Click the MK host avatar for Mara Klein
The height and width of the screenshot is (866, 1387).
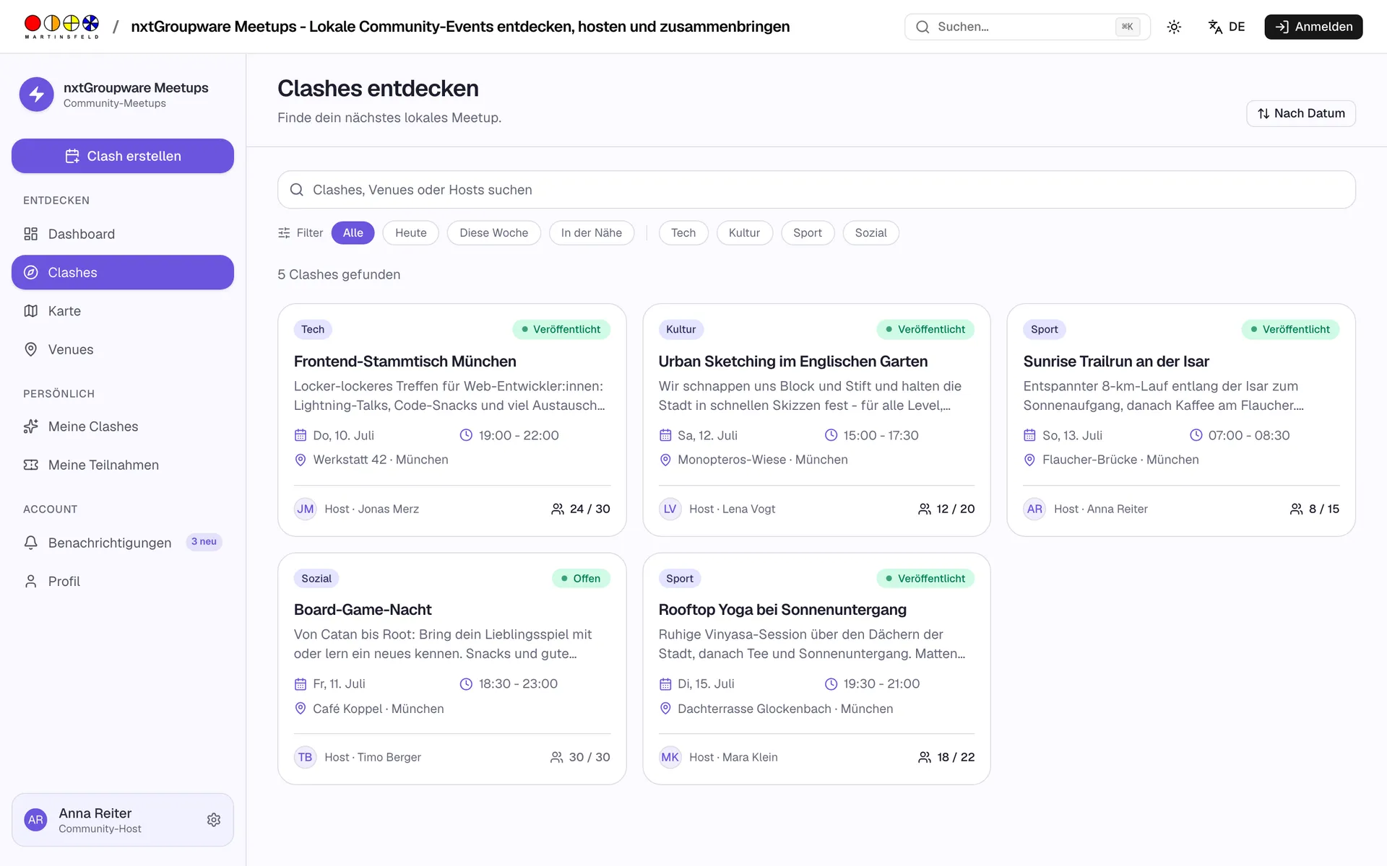[x=670, y=757]
